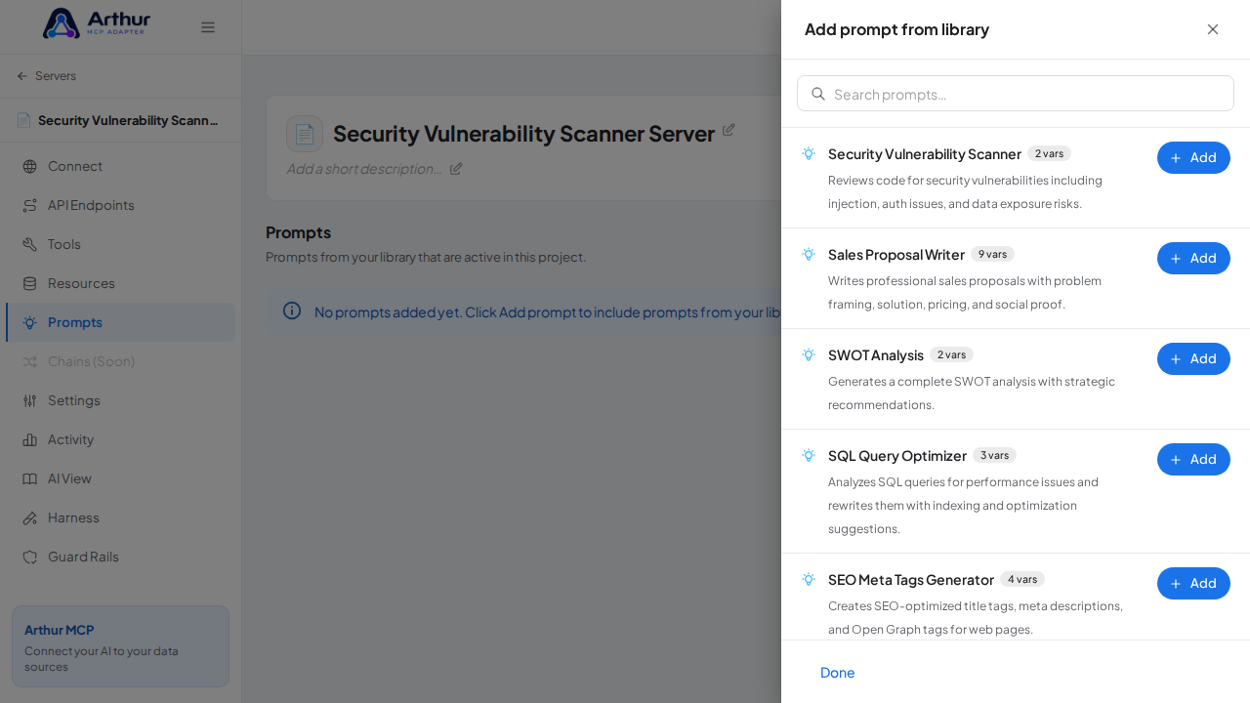Open the AI View book icon item
The height and width of the screenshot is (703, 1250).
[x=29, y=478]
